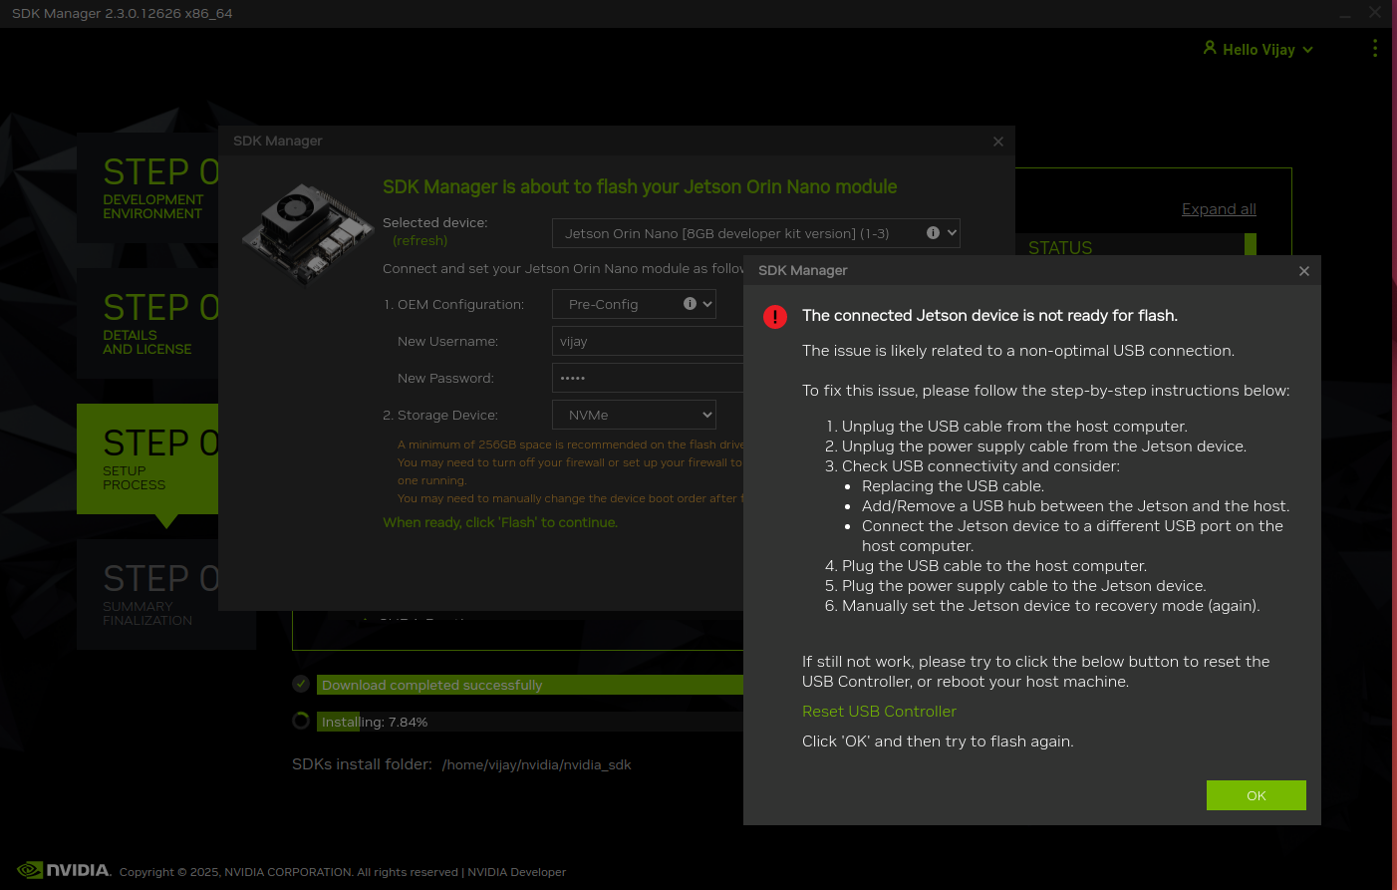Viewport: 1397px width, 890px height.
Task: Select Step 03 Setup Process
Action: pyautogui.click(x=147, y=458)
